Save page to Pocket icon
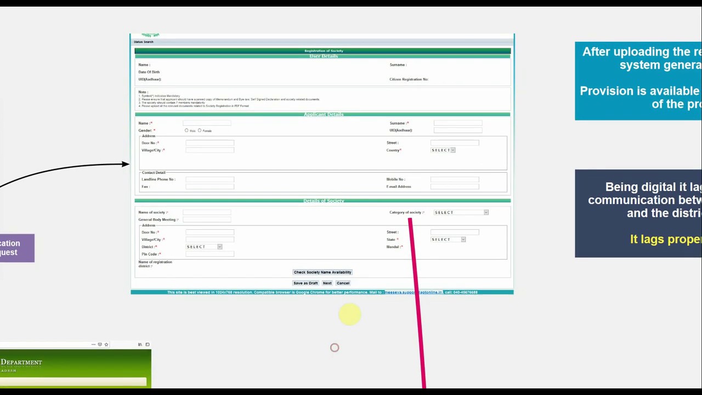 [100, 345]
